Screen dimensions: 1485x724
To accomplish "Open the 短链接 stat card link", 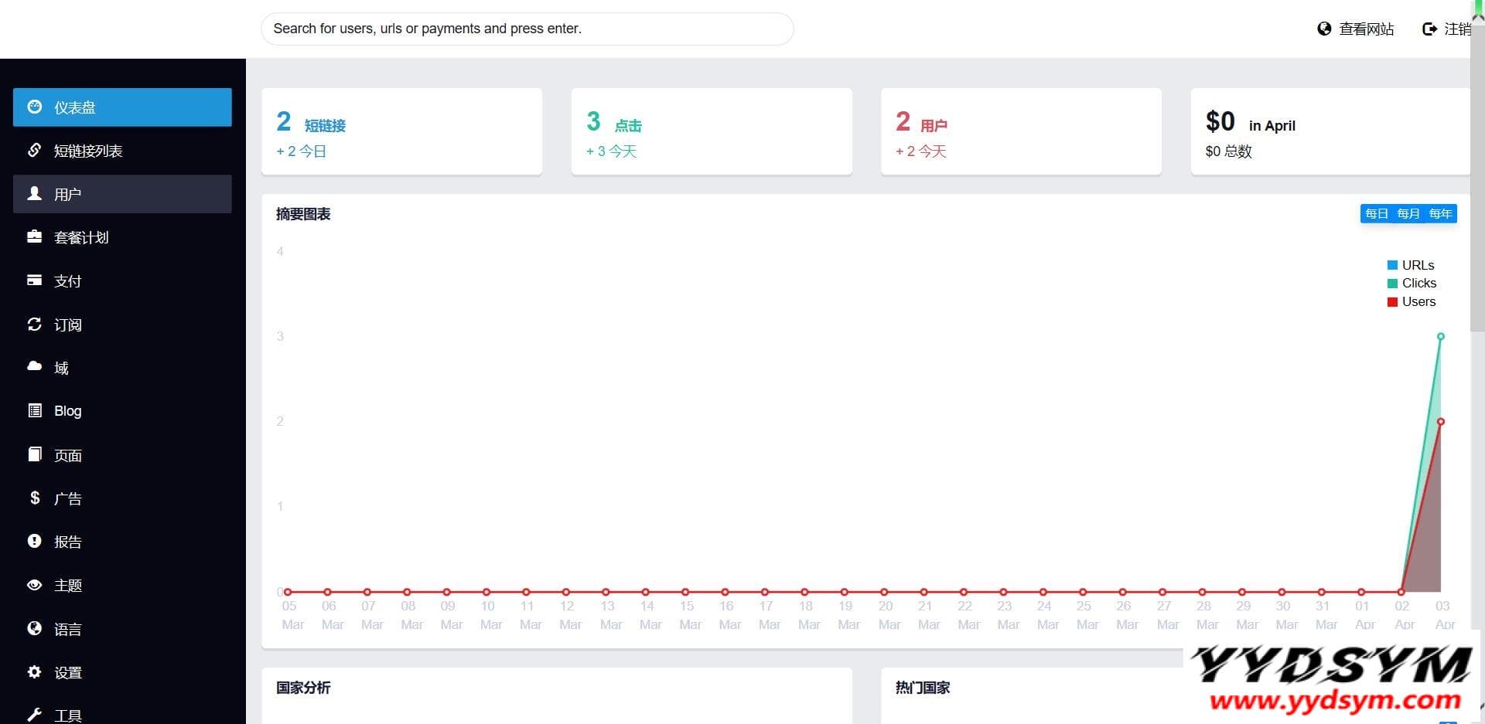I will click(x=325, y=125).
